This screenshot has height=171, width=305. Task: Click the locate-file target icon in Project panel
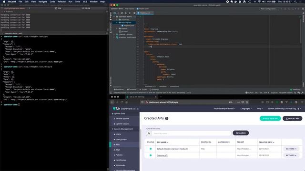coord(122,13)
